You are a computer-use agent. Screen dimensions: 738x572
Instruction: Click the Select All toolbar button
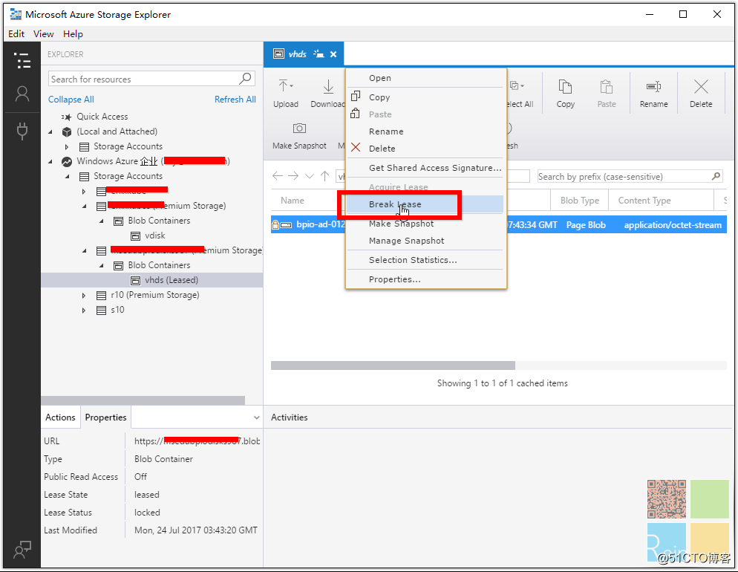(x=520, y=94)
